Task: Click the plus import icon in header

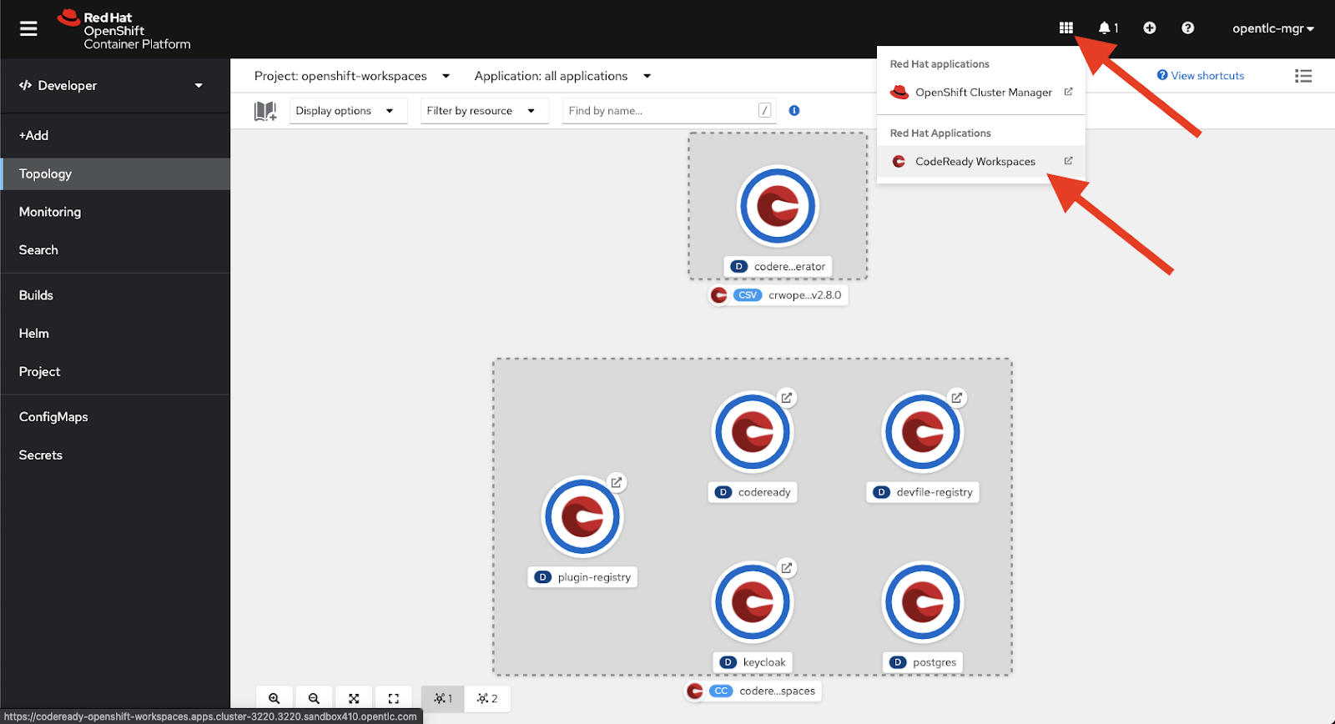Action: point(1149,28)
